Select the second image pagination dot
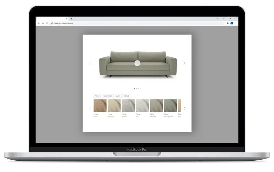The width and height of the screenshot is (274, 172). pyautogui.click(x=136, y=88)
